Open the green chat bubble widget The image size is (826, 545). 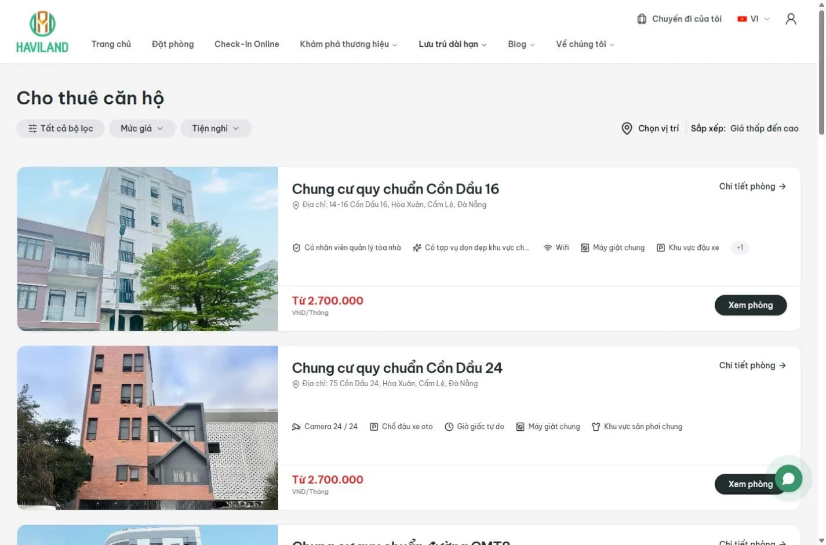[x=788, y=478]
